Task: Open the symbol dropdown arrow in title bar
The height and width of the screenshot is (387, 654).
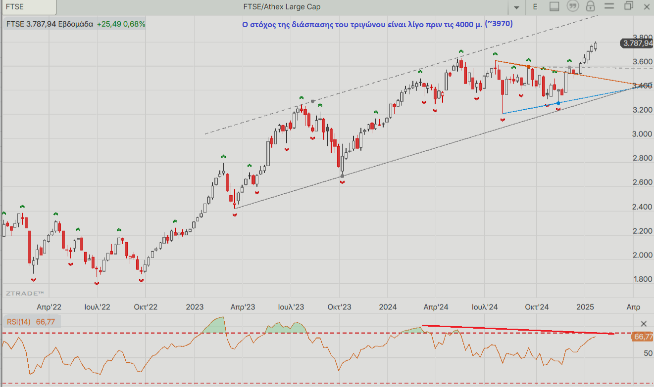Action: tap(517, 7)
